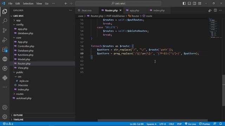Open the Manage gear settings
225x126 pixels.
[5, 117]
